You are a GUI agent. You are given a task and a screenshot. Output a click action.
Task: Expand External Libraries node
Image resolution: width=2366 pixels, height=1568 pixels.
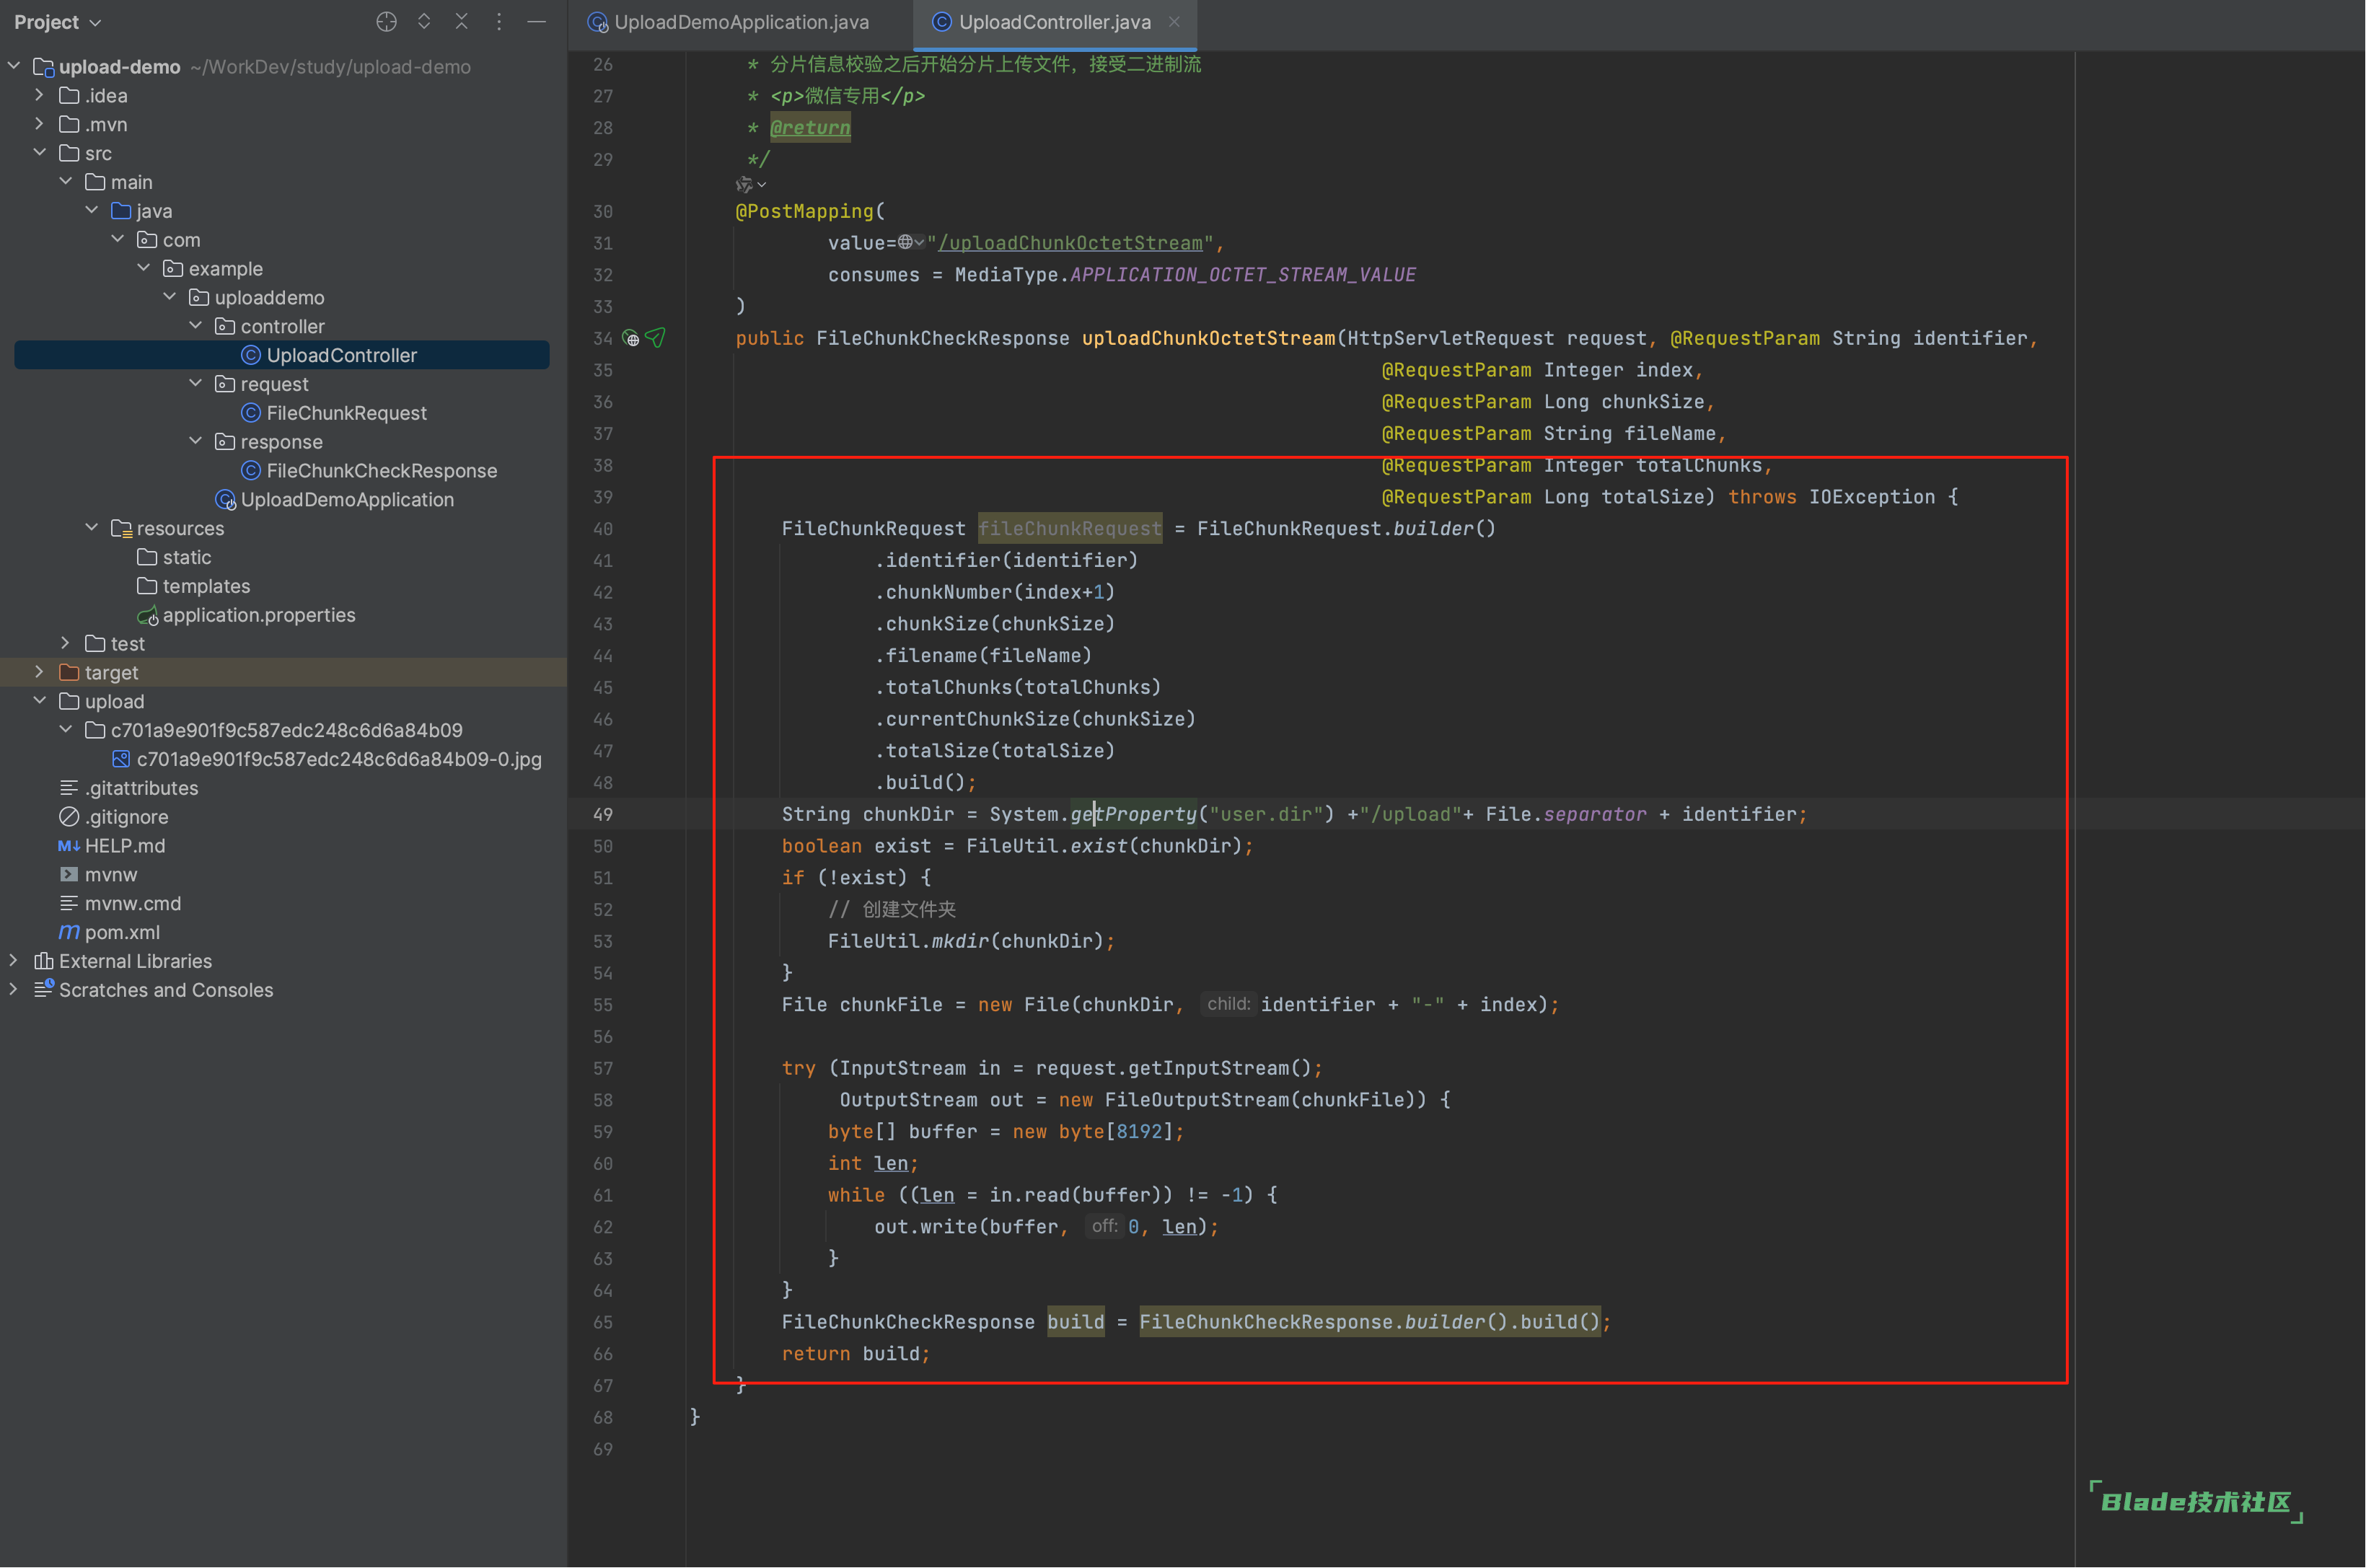pos(13,961)
